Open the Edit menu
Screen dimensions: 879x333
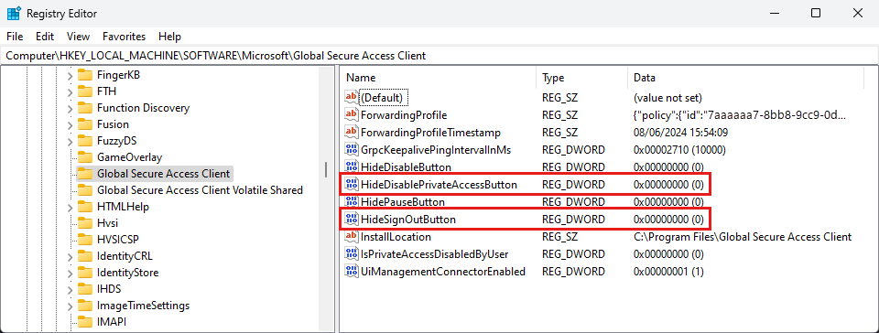tap(45, 37)
